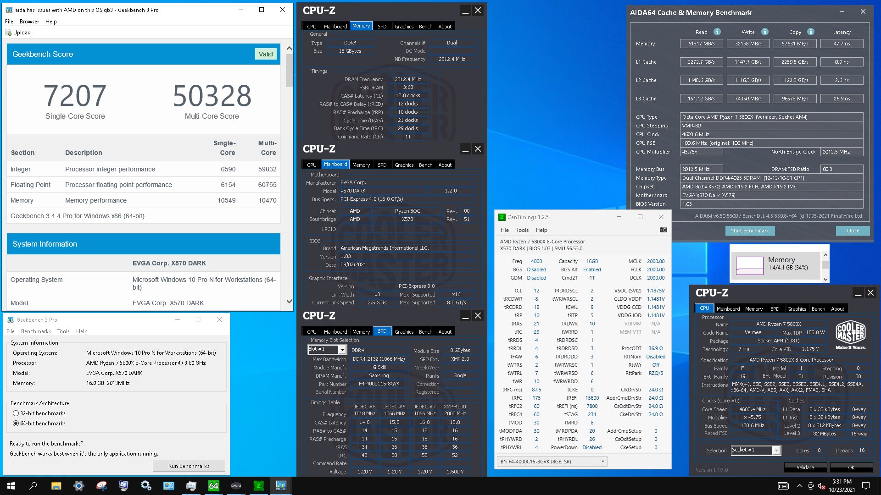
Task: Open Settings gear on the taskbar
Action: 78,486
